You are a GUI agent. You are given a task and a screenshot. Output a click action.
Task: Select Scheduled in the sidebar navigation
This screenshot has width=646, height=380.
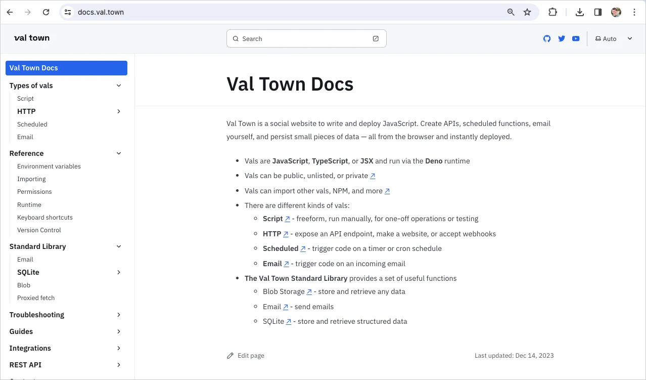click(x=32, y=124)
